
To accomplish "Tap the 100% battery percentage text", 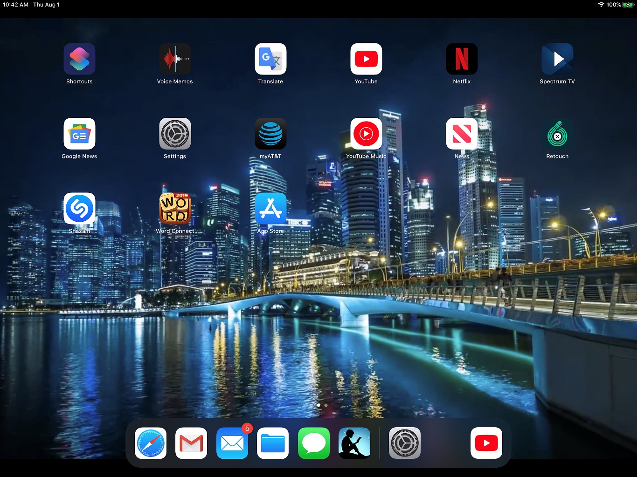I will [x=614, y=5].
